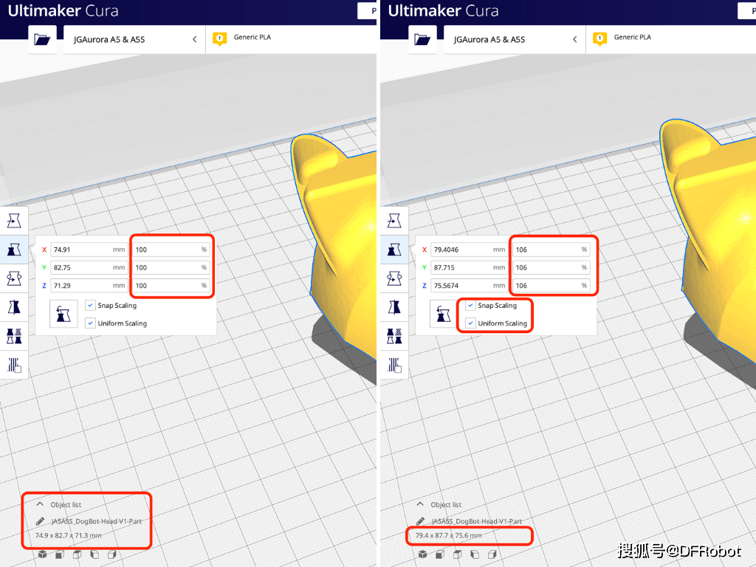The height and width of the screenshot is (567, 756).
Task: Click pencil edit icon beside left object name
Action: [x=40, y=521]
